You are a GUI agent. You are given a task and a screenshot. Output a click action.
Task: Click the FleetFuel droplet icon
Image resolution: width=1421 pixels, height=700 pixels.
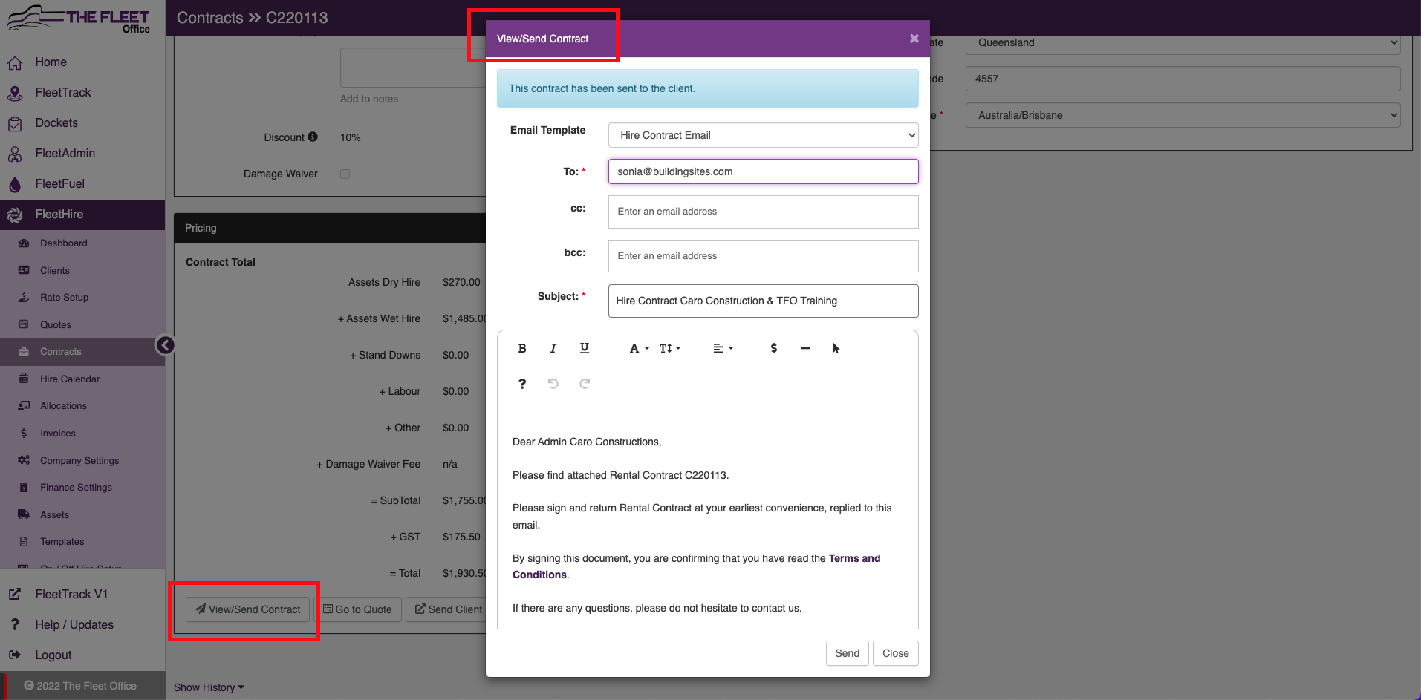click(x=15, y=185)
